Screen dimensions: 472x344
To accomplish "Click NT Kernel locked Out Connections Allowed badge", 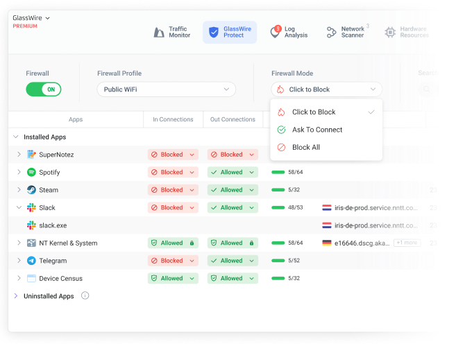I will [233, 243].
